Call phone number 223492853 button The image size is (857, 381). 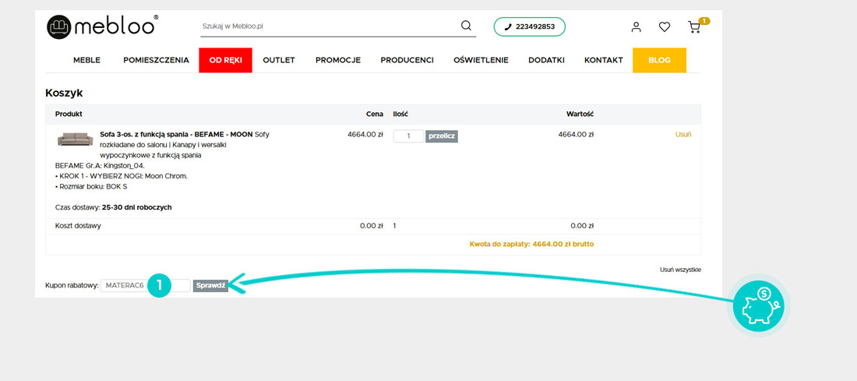pyautogui.click(x=530, y=26)
